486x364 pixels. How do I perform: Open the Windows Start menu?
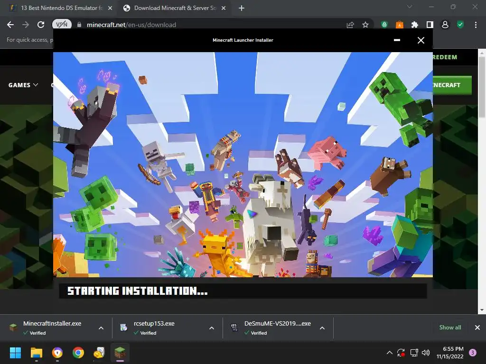tap(15, 353)
